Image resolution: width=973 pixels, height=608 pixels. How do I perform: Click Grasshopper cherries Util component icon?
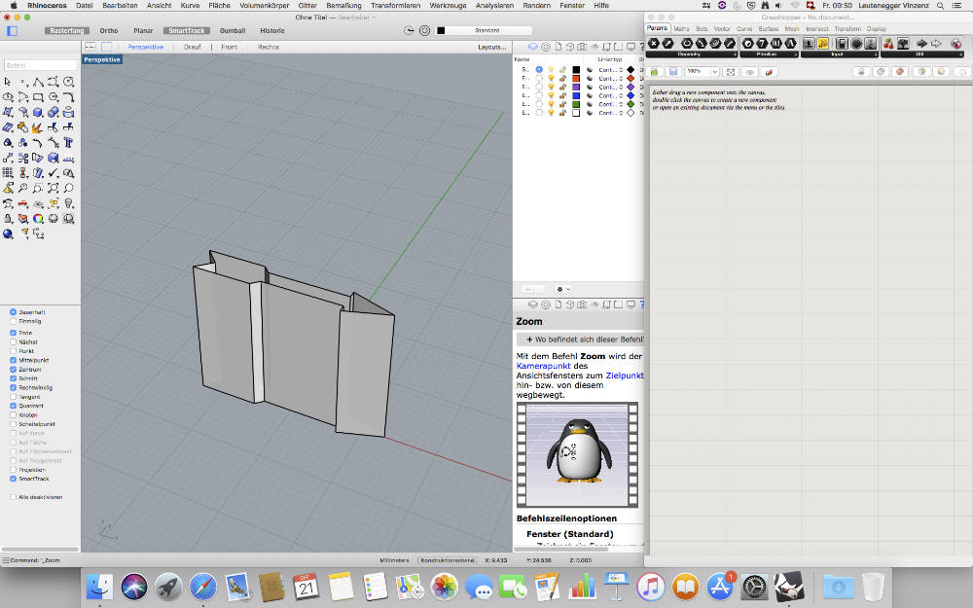click(x=888, y=44)
